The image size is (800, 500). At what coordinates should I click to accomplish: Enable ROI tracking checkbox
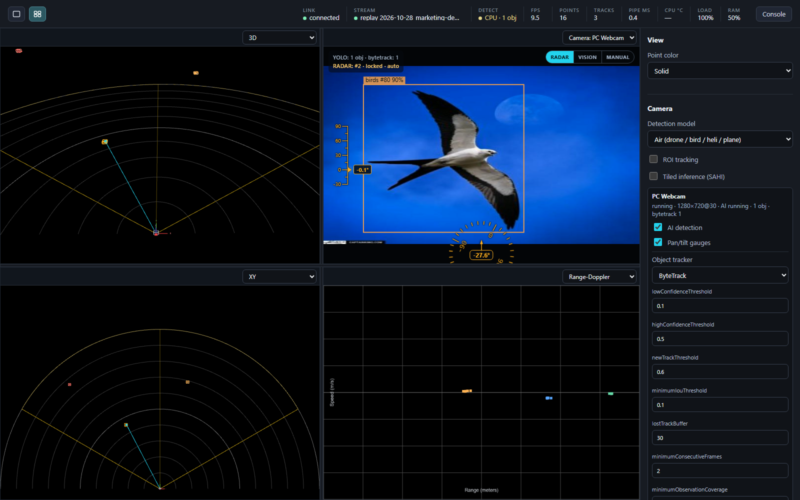coord(653,159)
